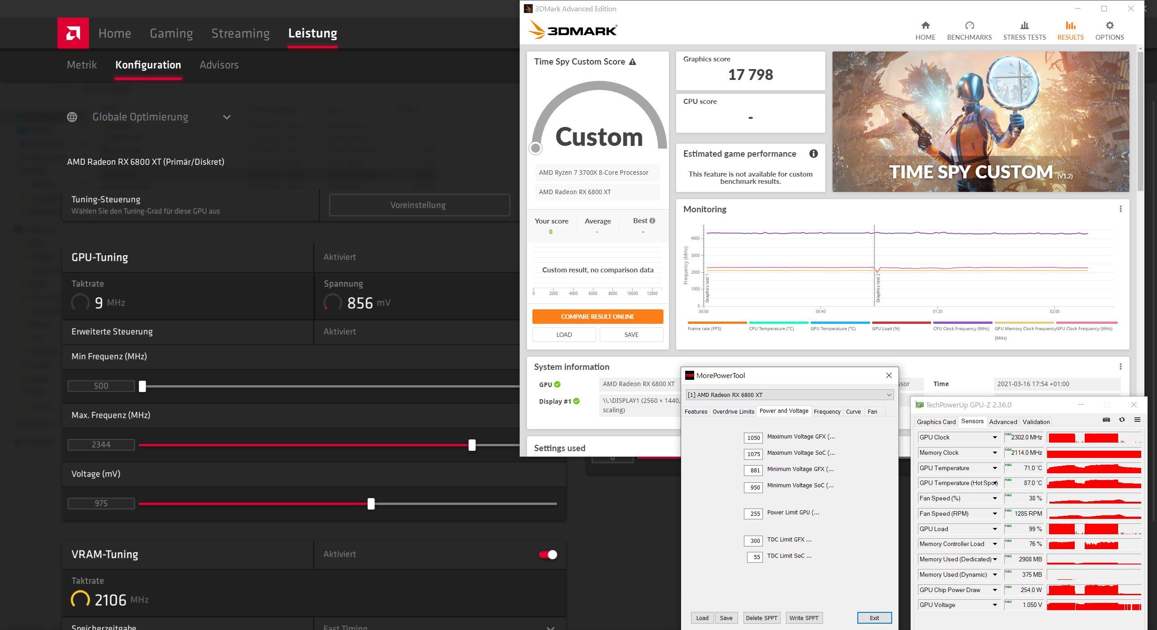Click the GPU-Z screenshot camera icon
This screenshot has width=1157, height=630.
coord(1106,420)
